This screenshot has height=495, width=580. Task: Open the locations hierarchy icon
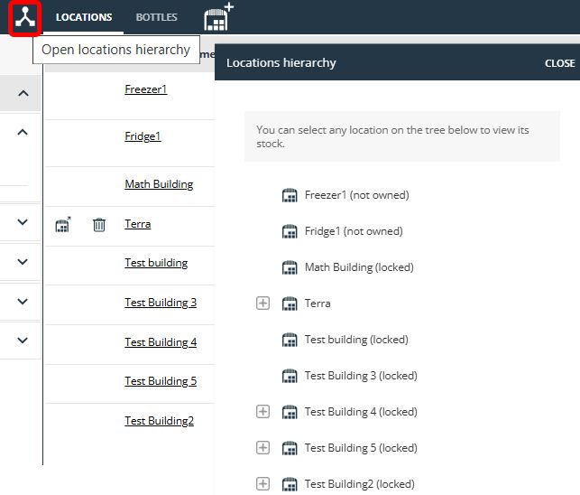24,17
